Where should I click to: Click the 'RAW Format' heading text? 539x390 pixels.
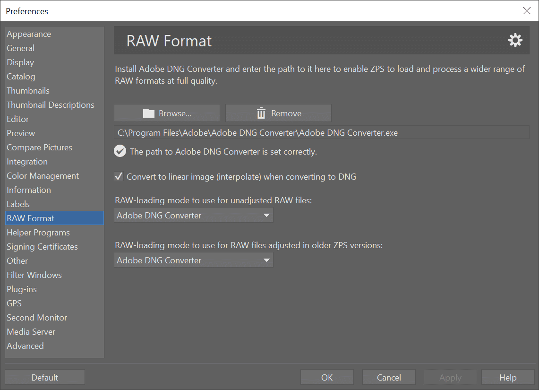tap(169, 41)
